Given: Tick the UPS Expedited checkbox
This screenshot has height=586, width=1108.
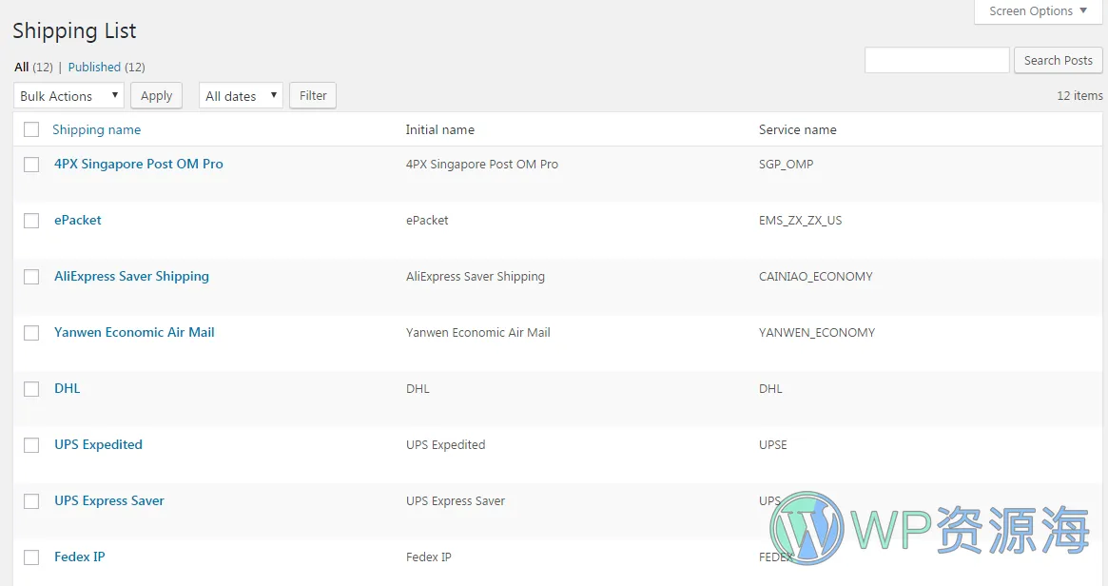Looking at the screenshot, I should 31,444.
